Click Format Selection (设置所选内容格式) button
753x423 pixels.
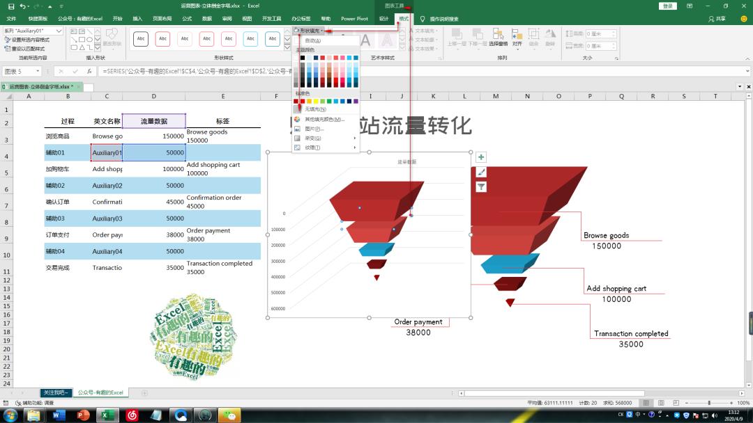(x=29, y=40)
